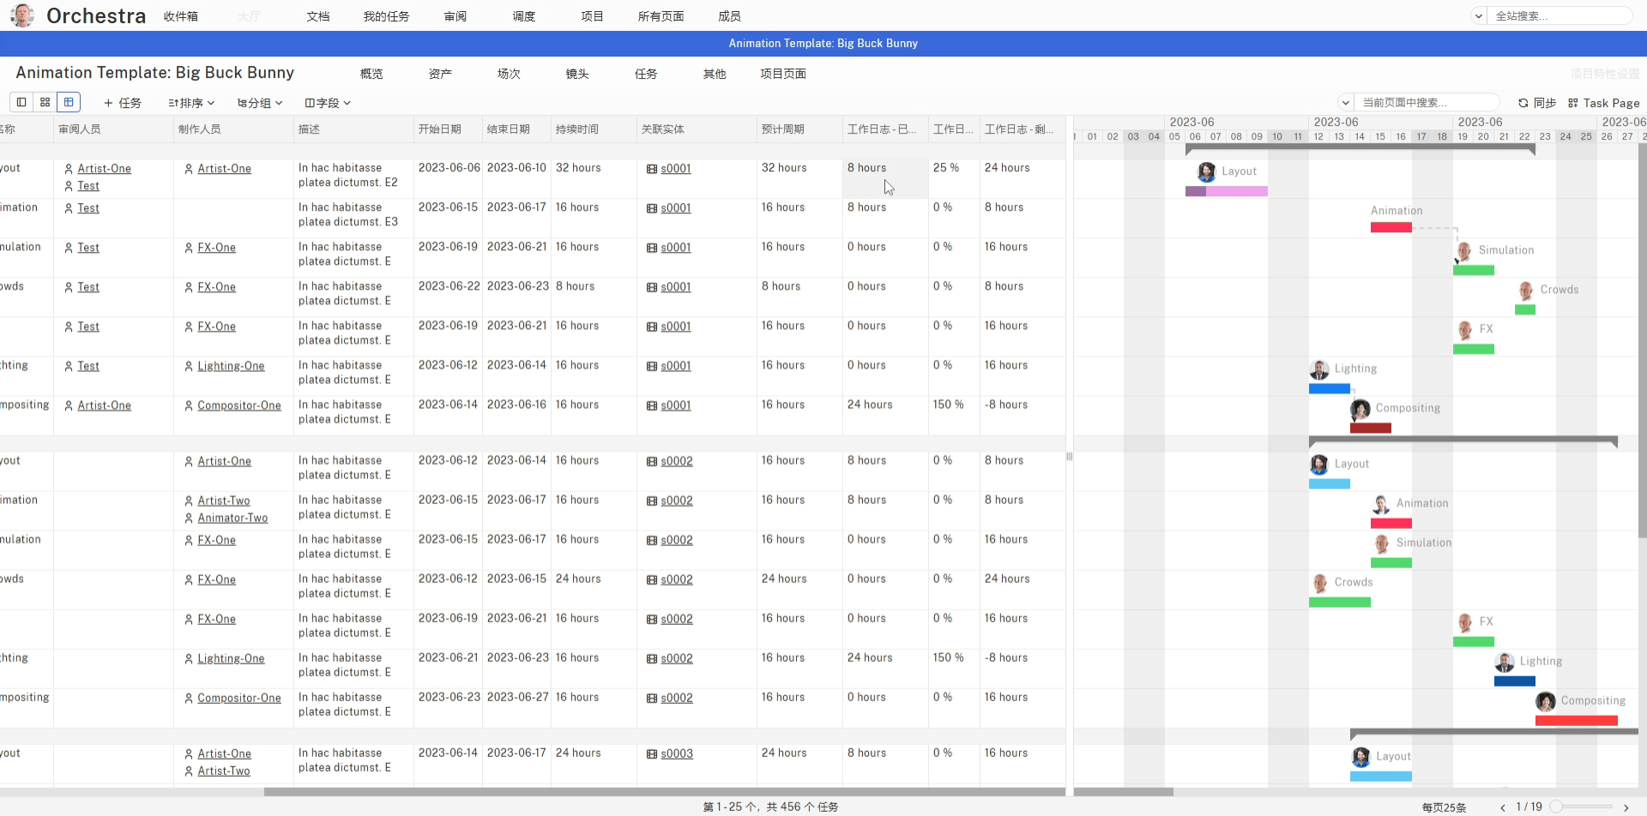Open the 成员 menu item
The width and height of the screenshot is (1647, 816).
coord(730,16)
